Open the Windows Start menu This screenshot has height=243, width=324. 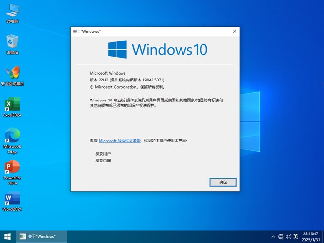click(8, 237)
